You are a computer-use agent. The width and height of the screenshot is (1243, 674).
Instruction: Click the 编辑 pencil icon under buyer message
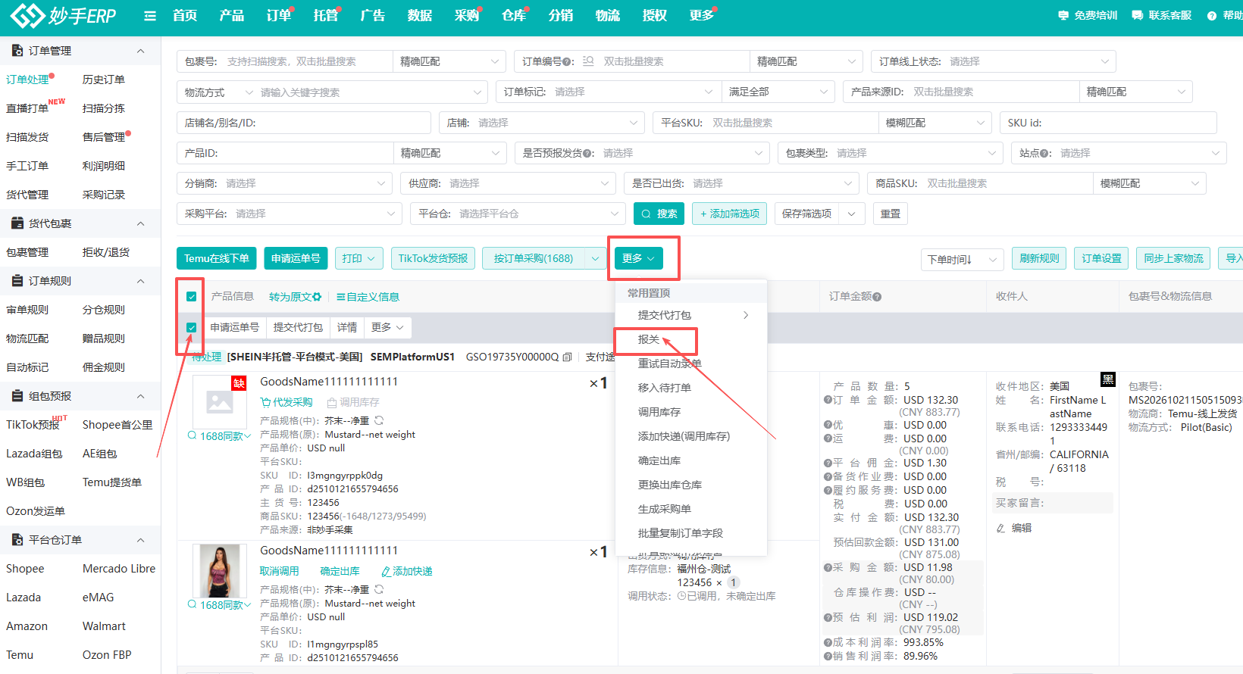[1001, 528]
